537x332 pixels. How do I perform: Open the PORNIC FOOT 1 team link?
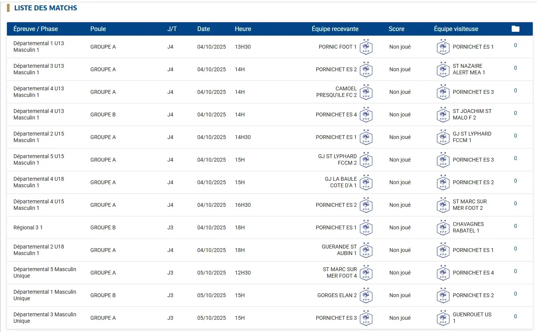[338, 47]
